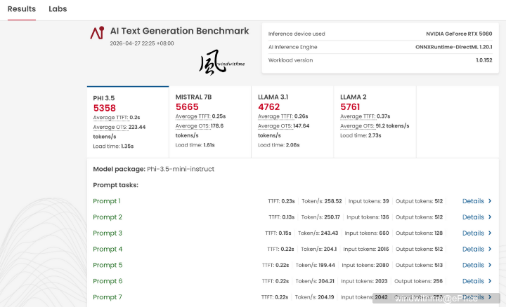Screen dimensions: 506x307
Task: Click the Prompt 4 task label
Action: click(108, 250)
